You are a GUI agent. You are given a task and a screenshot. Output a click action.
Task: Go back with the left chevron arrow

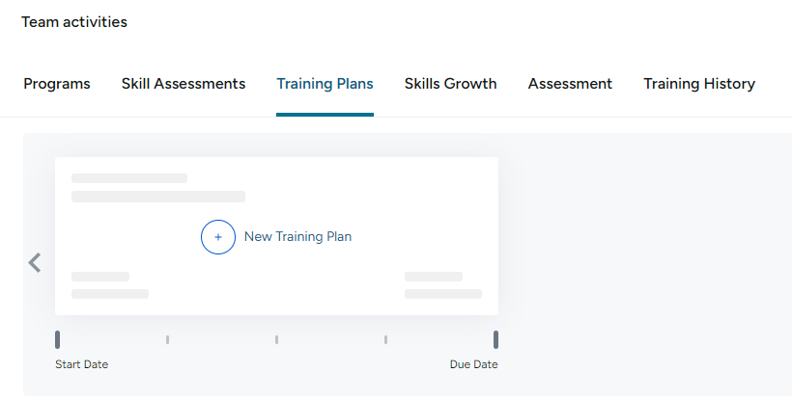pos(35,263)
